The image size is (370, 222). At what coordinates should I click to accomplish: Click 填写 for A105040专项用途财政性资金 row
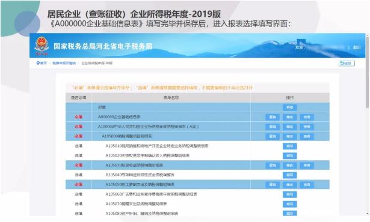coord(290,175)
